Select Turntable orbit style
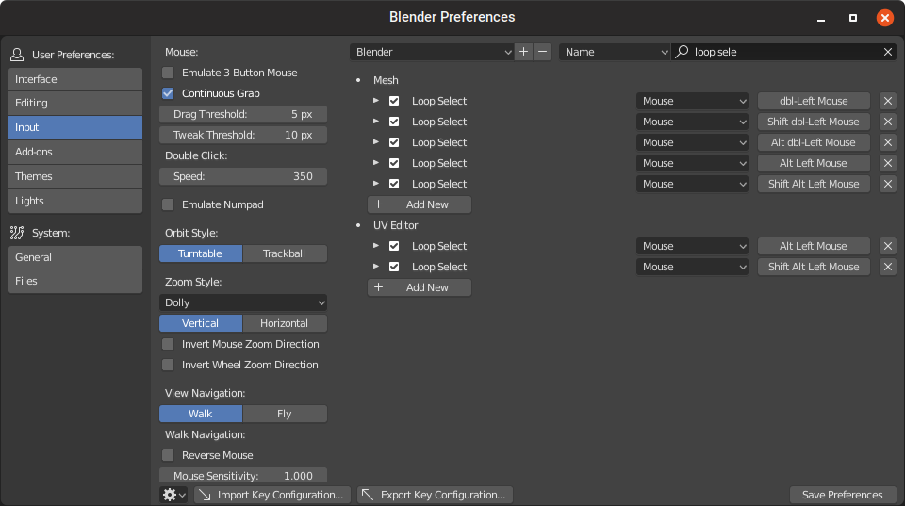Screen dimensions: 905x506 point(200,253)
